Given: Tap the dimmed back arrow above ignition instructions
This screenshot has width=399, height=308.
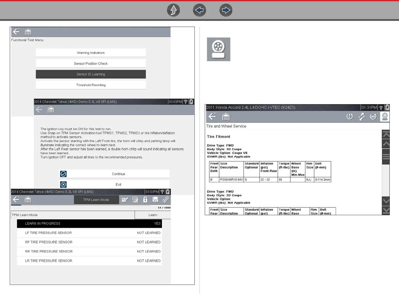Looking at the screenshot, I should (39, 109).
